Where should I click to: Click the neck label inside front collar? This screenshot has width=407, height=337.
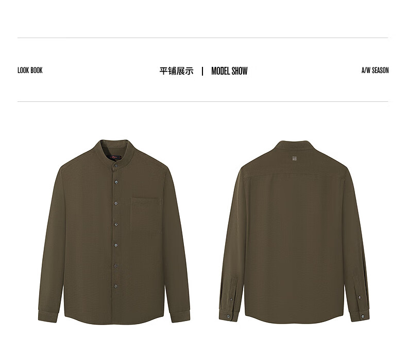point(114,157)
